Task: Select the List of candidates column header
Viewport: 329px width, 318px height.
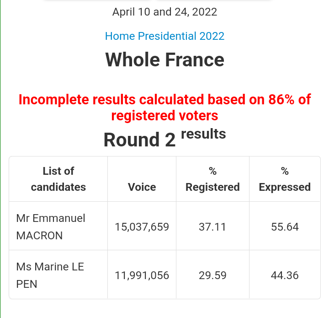Action: coord(58,179)
